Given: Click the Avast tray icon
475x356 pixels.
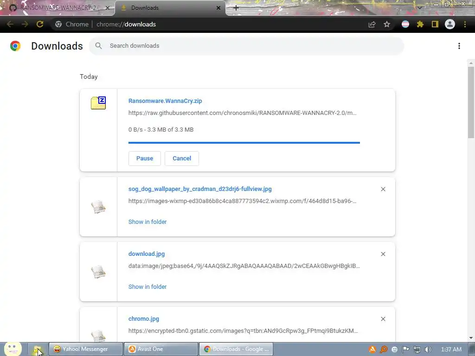Looking at the screenshot, I should pyautogui.click(x=372, y=350).
